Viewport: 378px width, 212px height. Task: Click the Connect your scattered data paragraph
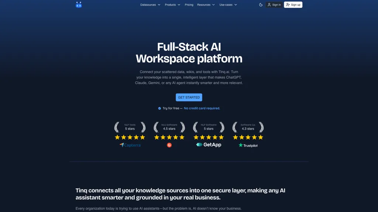pos(189,77)
